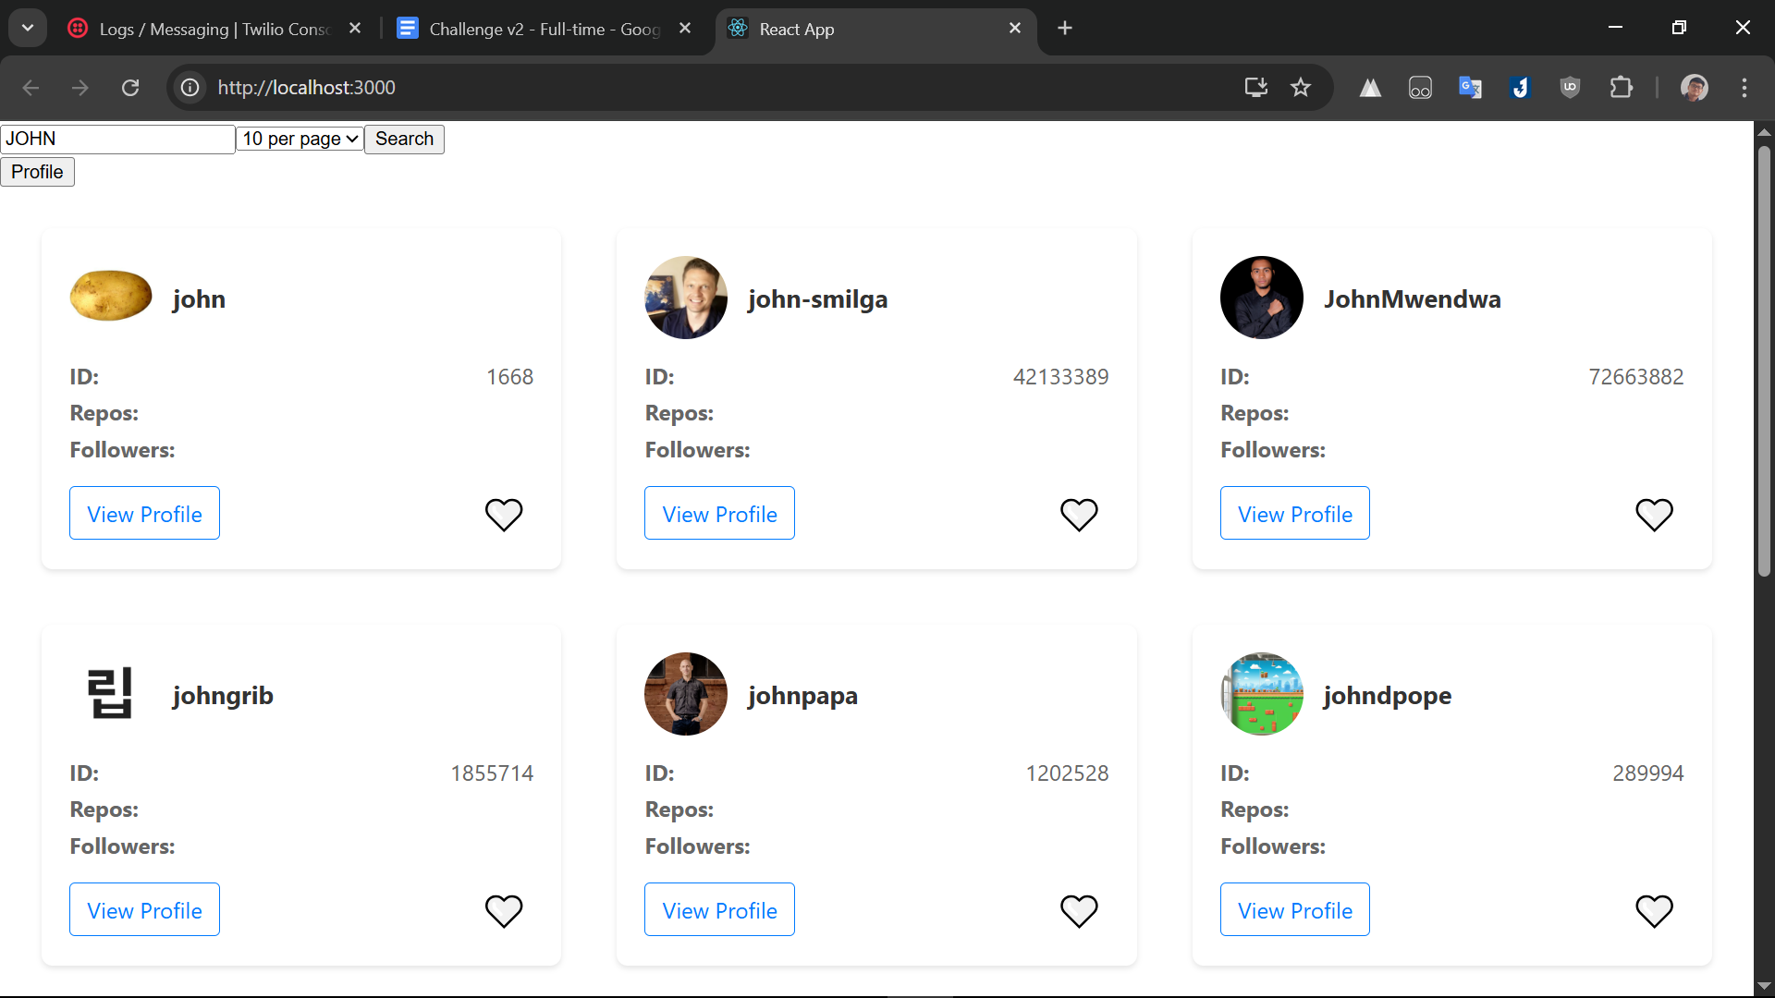Open johnpapa's View Profile
Image resolution: width=1775 pixels, height=998 pixels.
point(719,909)
